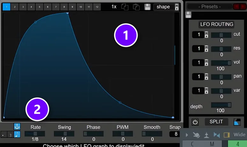The image size is (247, 147).
Task: Click the LF filter type icon
Action: pyautogui.click(x=237, y=122)
